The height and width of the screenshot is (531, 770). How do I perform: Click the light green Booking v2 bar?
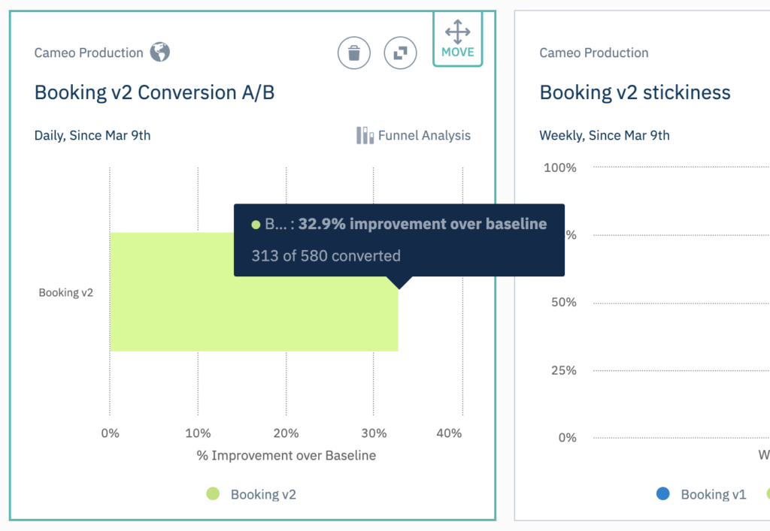(x=173, y=315)
